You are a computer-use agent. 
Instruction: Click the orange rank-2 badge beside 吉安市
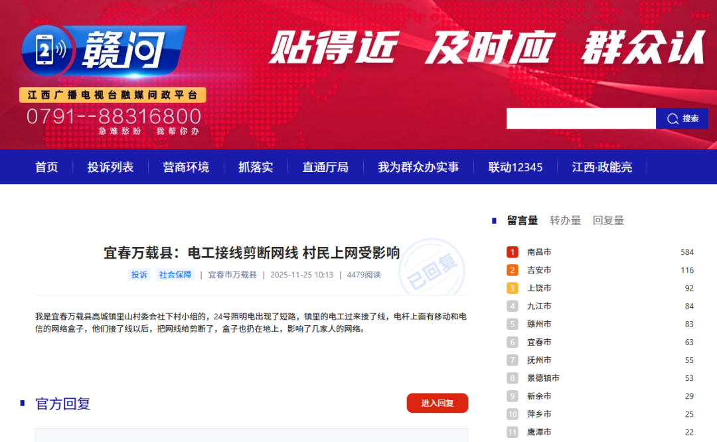[x=512, y=269]
